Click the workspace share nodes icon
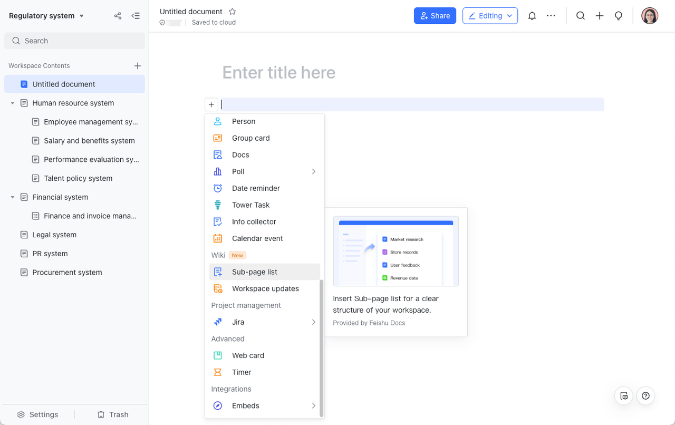Screen dimensions: 675x425 tap(118, 16)
